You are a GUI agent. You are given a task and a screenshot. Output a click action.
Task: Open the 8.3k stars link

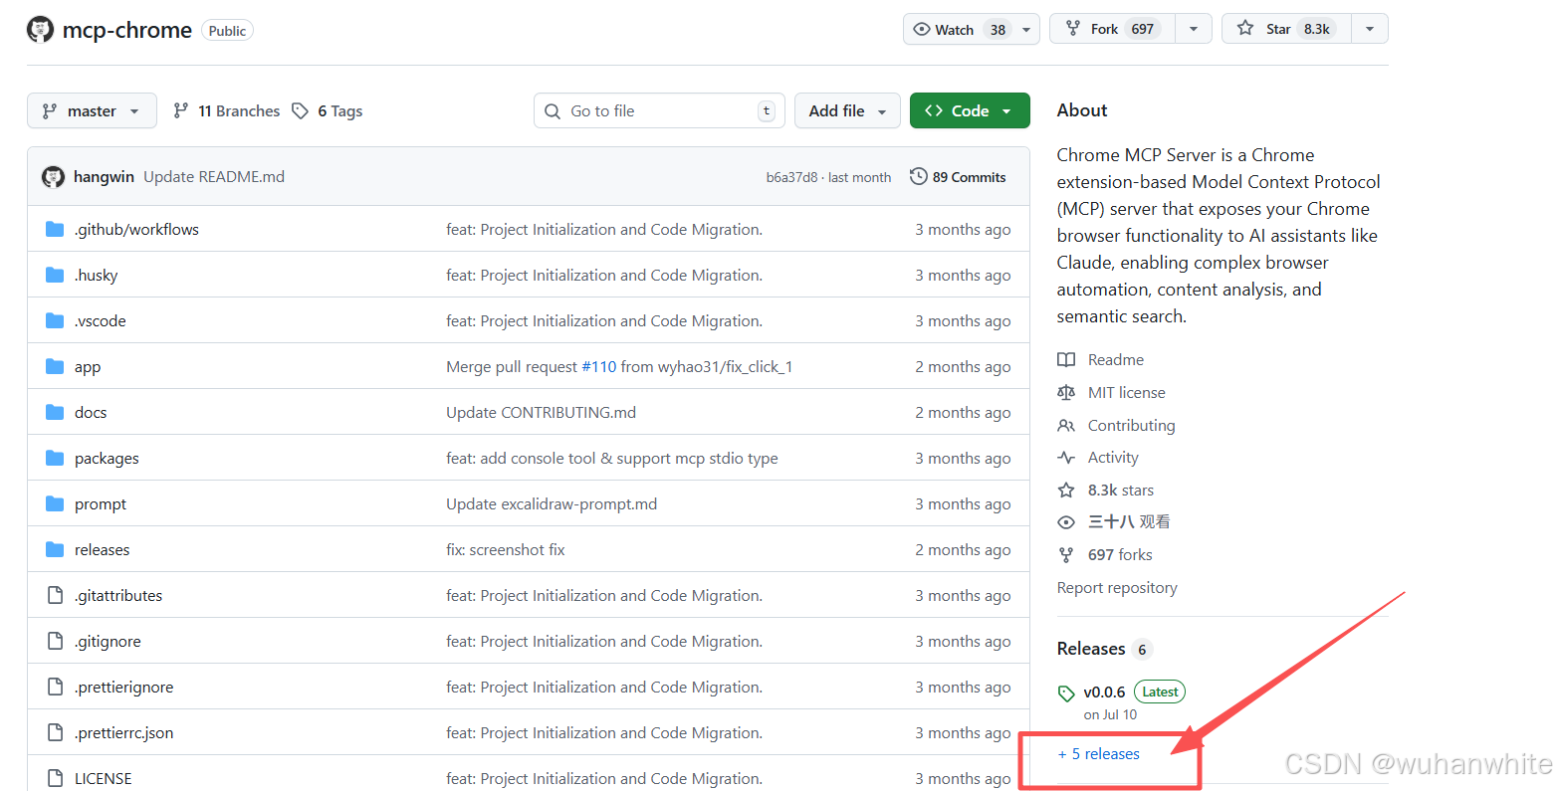click(x=1121, y=490)
